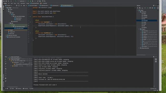Screen dimensions: 166x93
Task: Click the green Build hammer icon
Action: point(16,1)
